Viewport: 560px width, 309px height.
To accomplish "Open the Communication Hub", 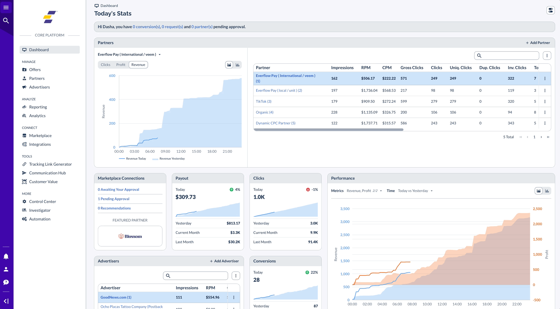I will tap(48, 173).
